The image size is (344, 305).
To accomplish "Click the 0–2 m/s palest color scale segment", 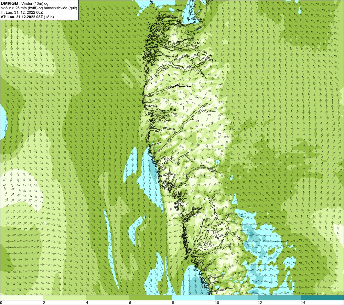I will [x=21, y=297].
